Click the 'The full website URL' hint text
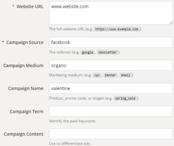The image size is (174, 146). click(66, 29)
